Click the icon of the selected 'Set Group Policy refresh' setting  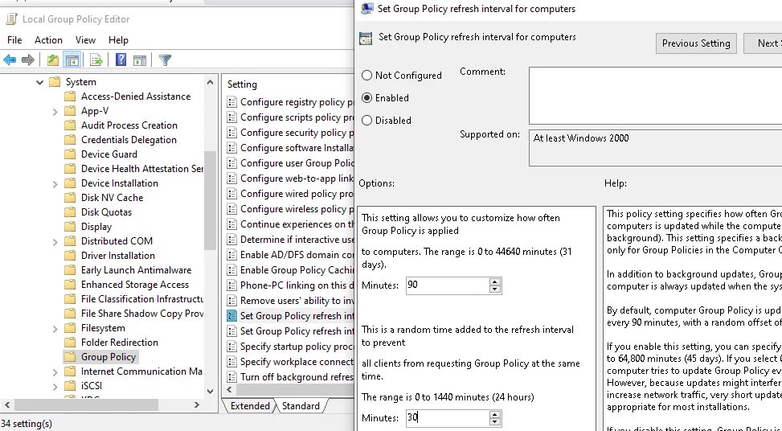coord(231,316)
